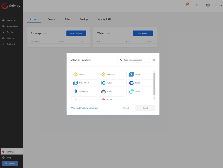Close the Select an Exchange dialog
223x168 pixels.
pyautogui.click(x=154, y=60)
